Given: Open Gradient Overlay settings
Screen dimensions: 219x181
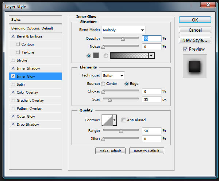Looking at the screenshot, I should coord(30,100).
